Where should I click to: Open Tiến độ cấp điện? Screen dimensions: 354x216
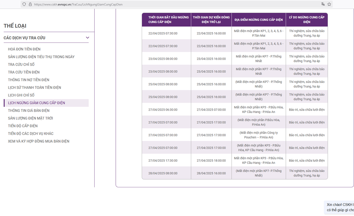click(x=23, y=126)
